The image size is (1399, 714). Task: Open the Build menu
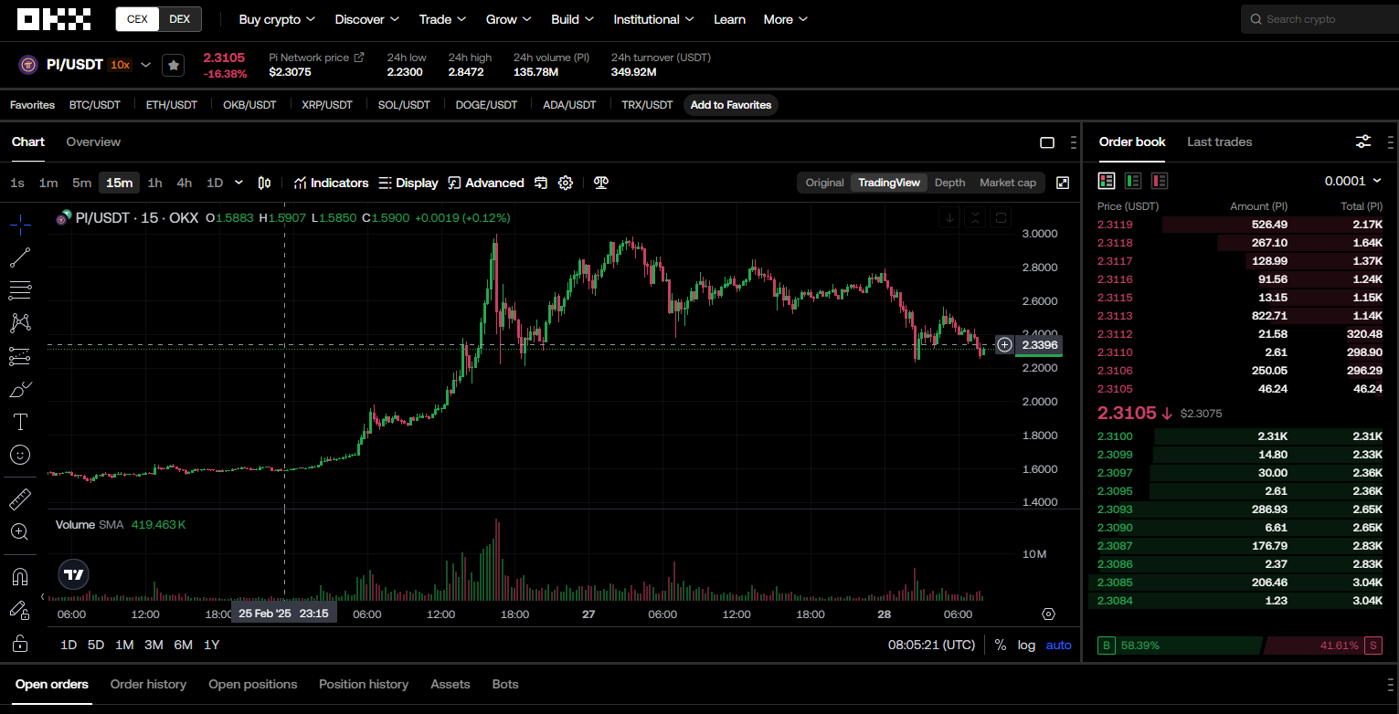[x=573, y=19]
